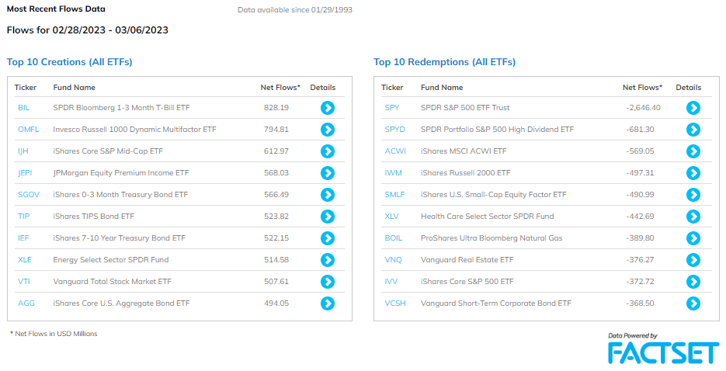Open details arrow for XLE row
This screenshot has width=726, height=371.
(328, 260)
